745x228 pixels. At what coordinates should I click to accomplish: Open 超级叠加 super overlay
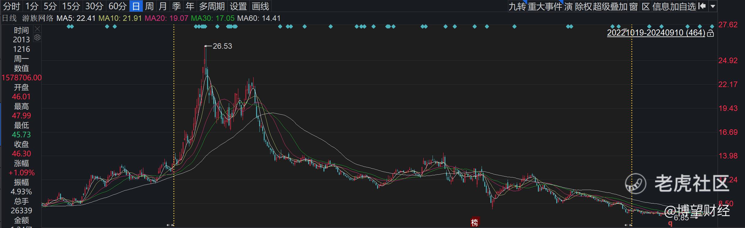[x=610, y=6]
